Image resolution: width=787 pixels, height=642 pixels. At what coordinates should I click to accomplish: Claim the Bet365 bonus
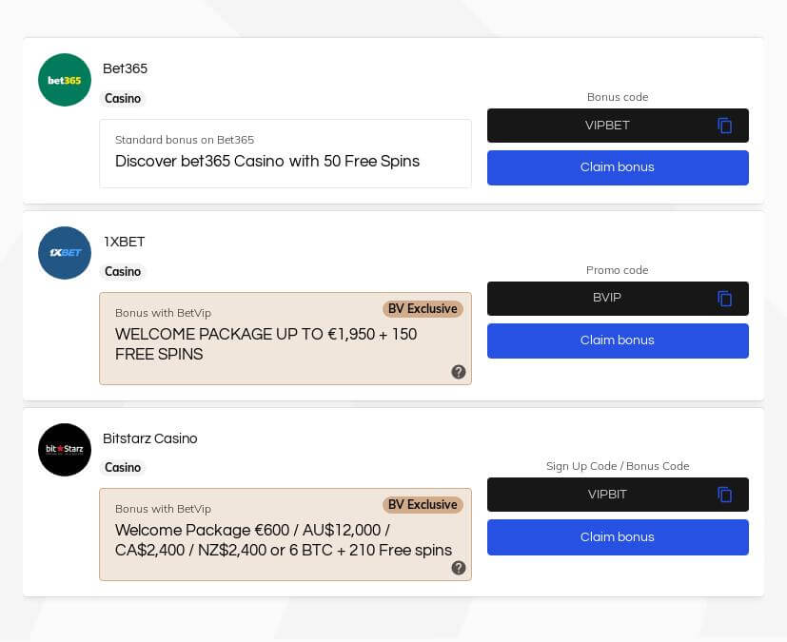pos(618,167)
